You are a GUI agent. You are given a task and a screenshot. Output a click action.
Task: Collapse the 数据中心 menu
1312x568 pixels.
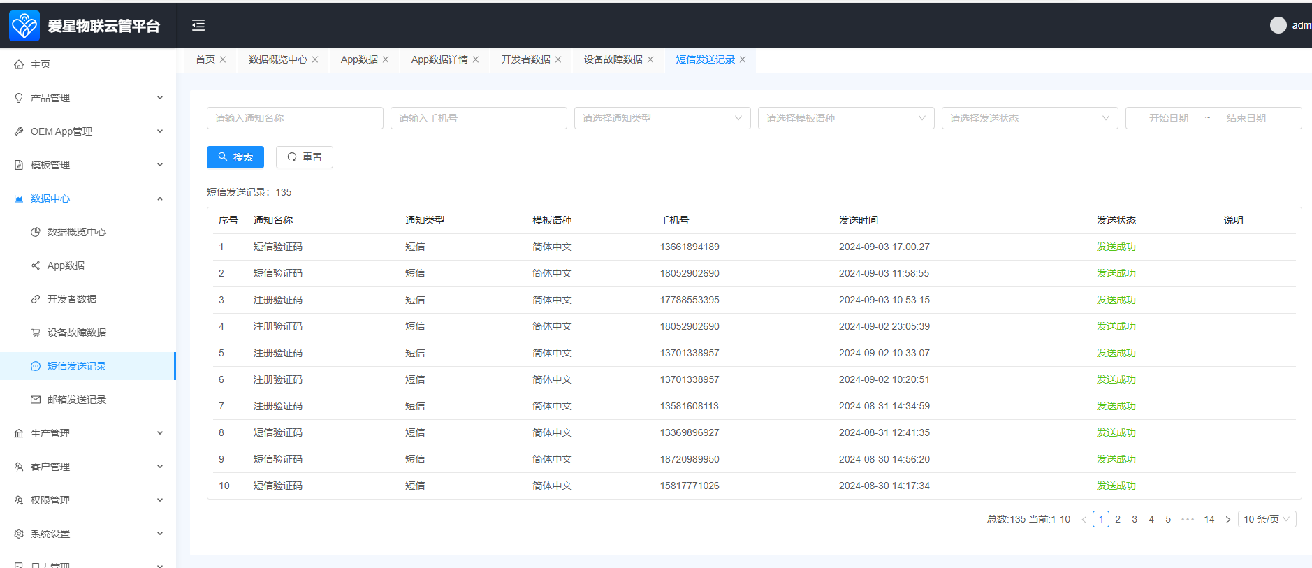pyautogui.click(x=160, y=198)
